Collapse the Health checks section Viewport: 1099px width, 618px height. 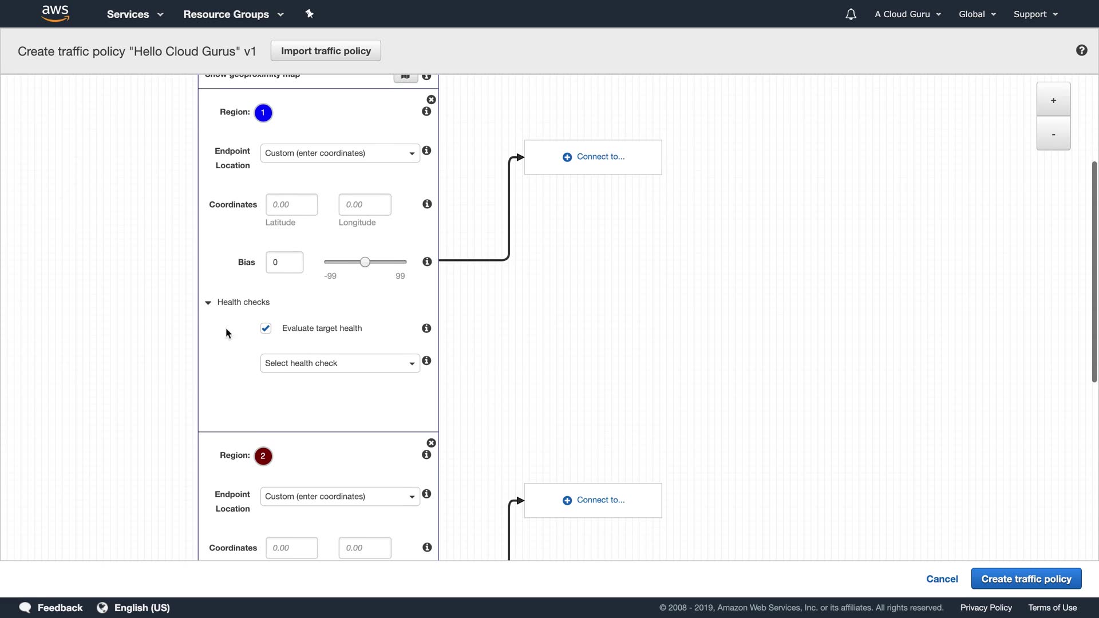[x=208, y=302]
